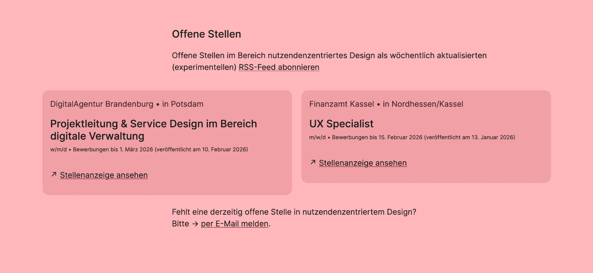Click the intro paragraph about nutzendenzentriertes Design
This screenshot has width=593, height=273.
[x=329, y=55]
